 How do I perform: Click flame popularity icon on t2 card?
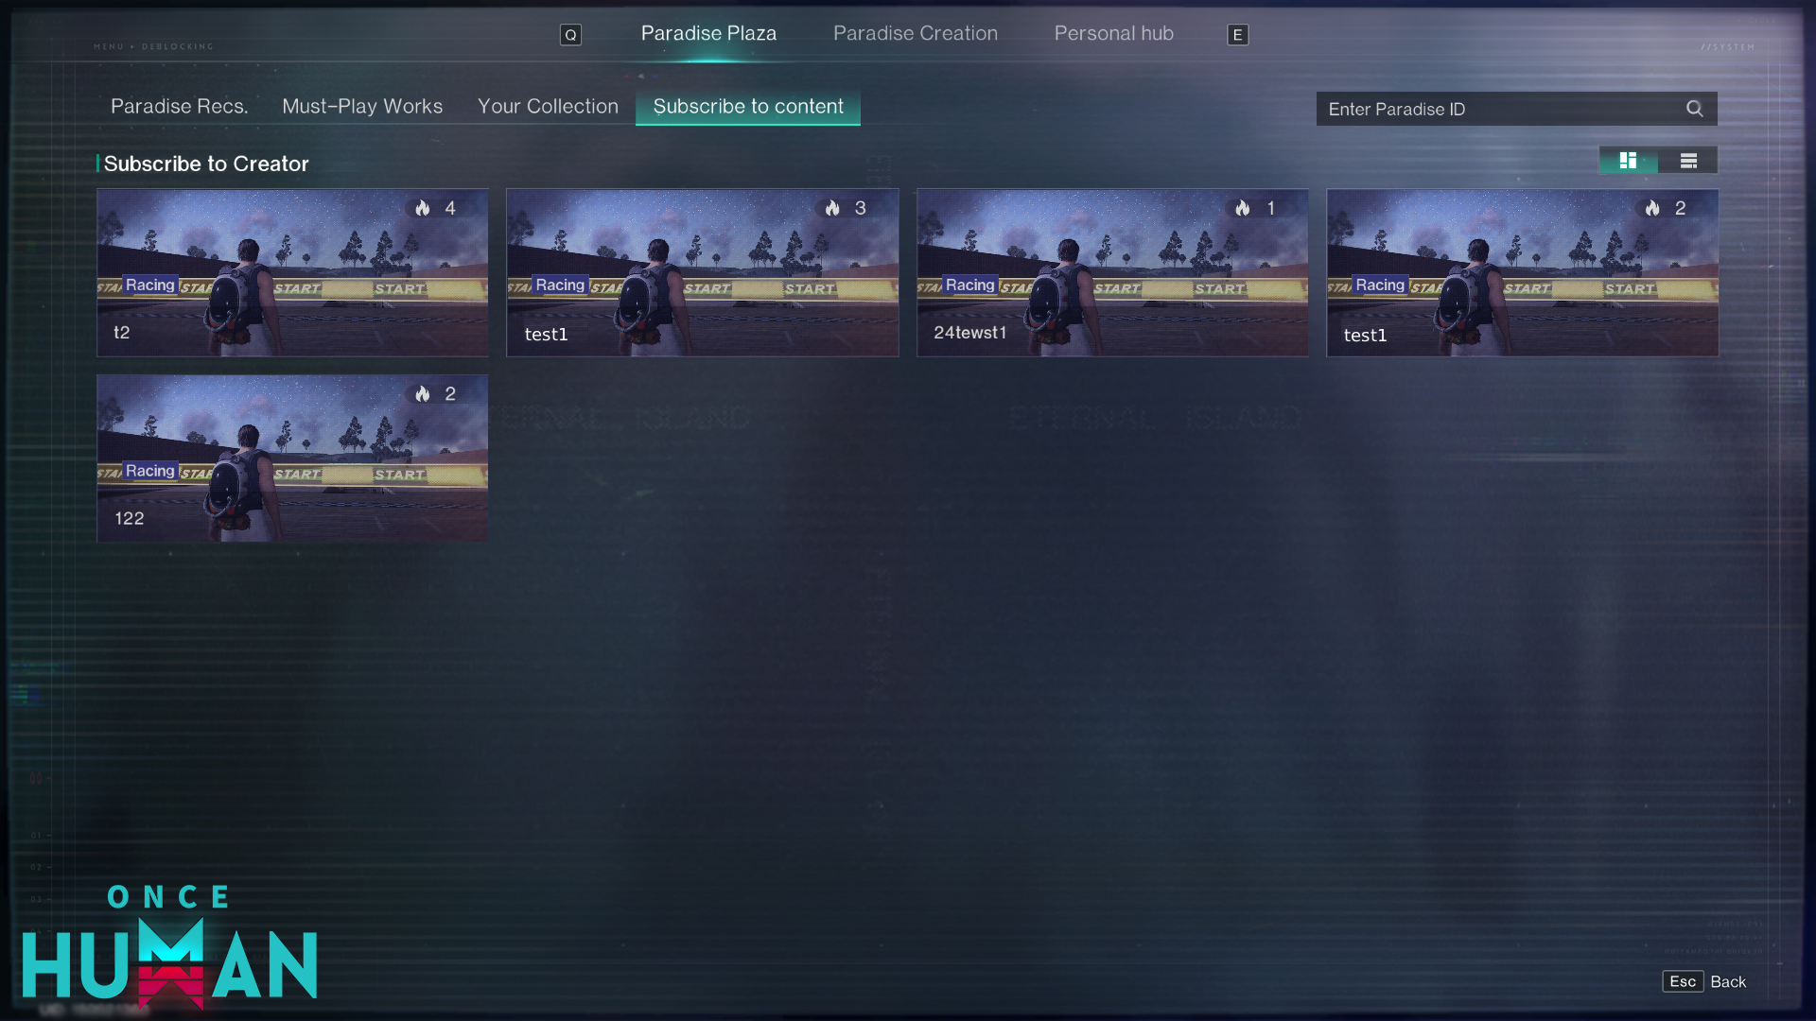point(423,208)
